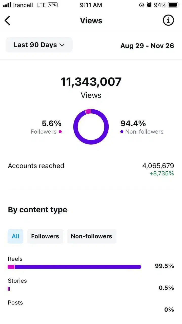Switch to the Non-followers filter chip

point(91,236)
